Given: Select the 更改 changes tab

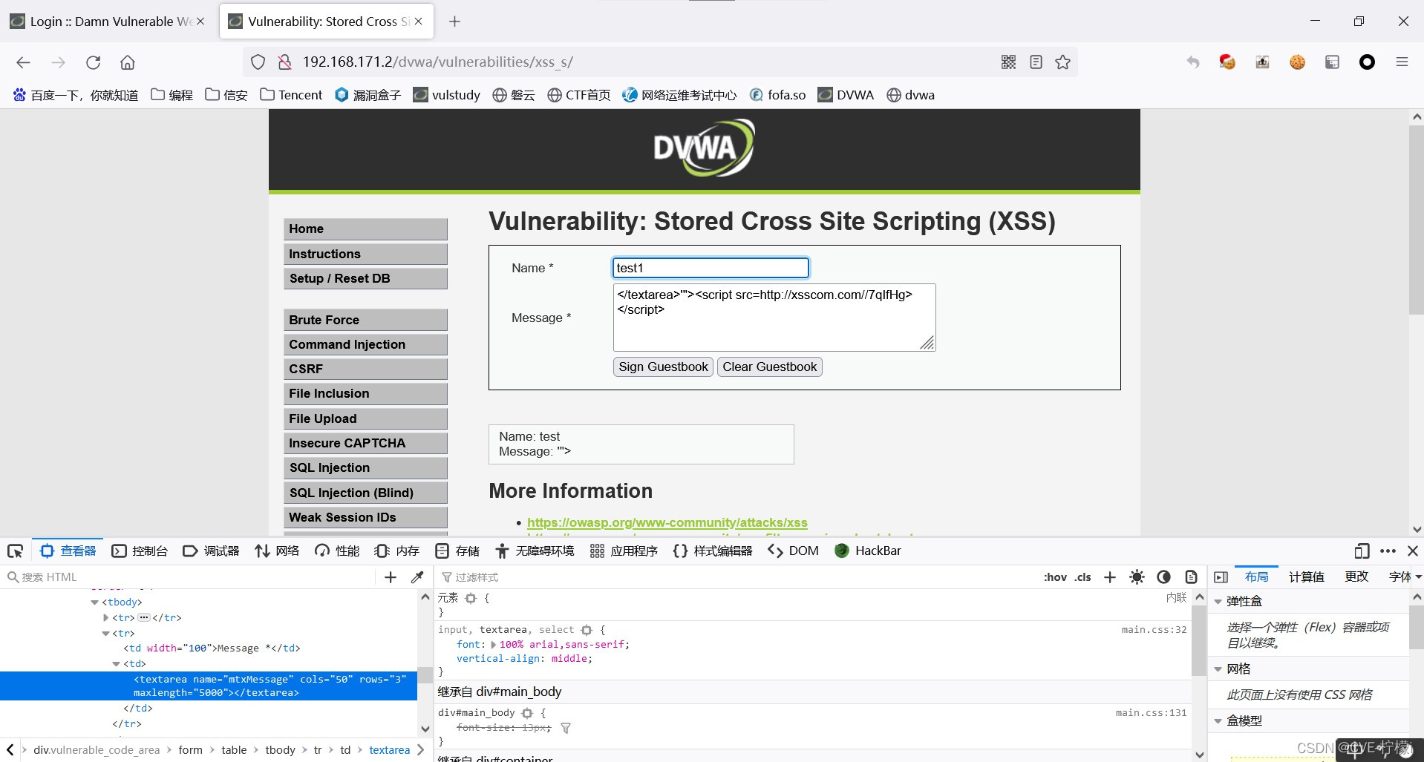Looking at the screenshot, I should click(x=1356, y=577).
